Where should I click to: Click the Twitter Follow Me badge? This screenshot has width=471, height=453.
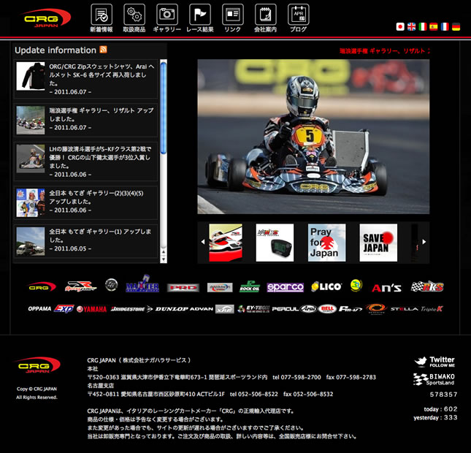pyautogui.click(x=434, y=362)
